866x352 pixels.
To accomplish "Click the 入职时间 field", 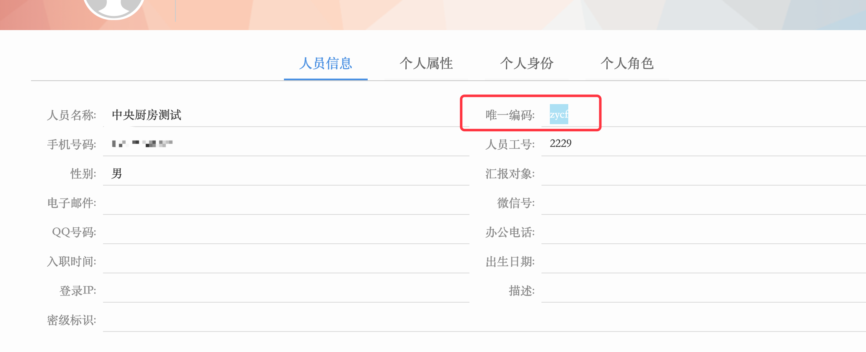I will [x=286, y=261].
